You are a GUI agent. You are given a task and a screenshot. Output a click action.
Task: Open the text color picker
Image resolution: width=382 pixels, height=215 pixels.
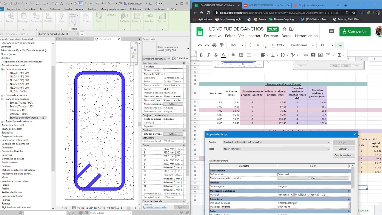[x=223, y=55]
